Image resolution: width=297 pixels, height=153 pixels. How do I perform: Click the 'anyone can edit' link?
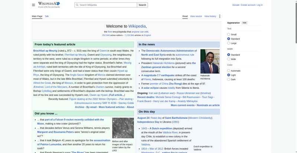140,32
